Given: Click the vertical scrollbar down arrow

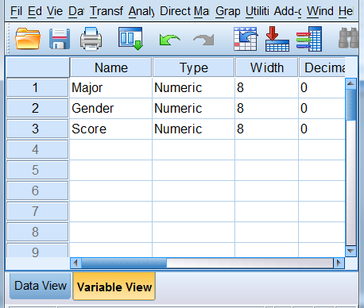Looking at the screenshot, I should (350, 251).
